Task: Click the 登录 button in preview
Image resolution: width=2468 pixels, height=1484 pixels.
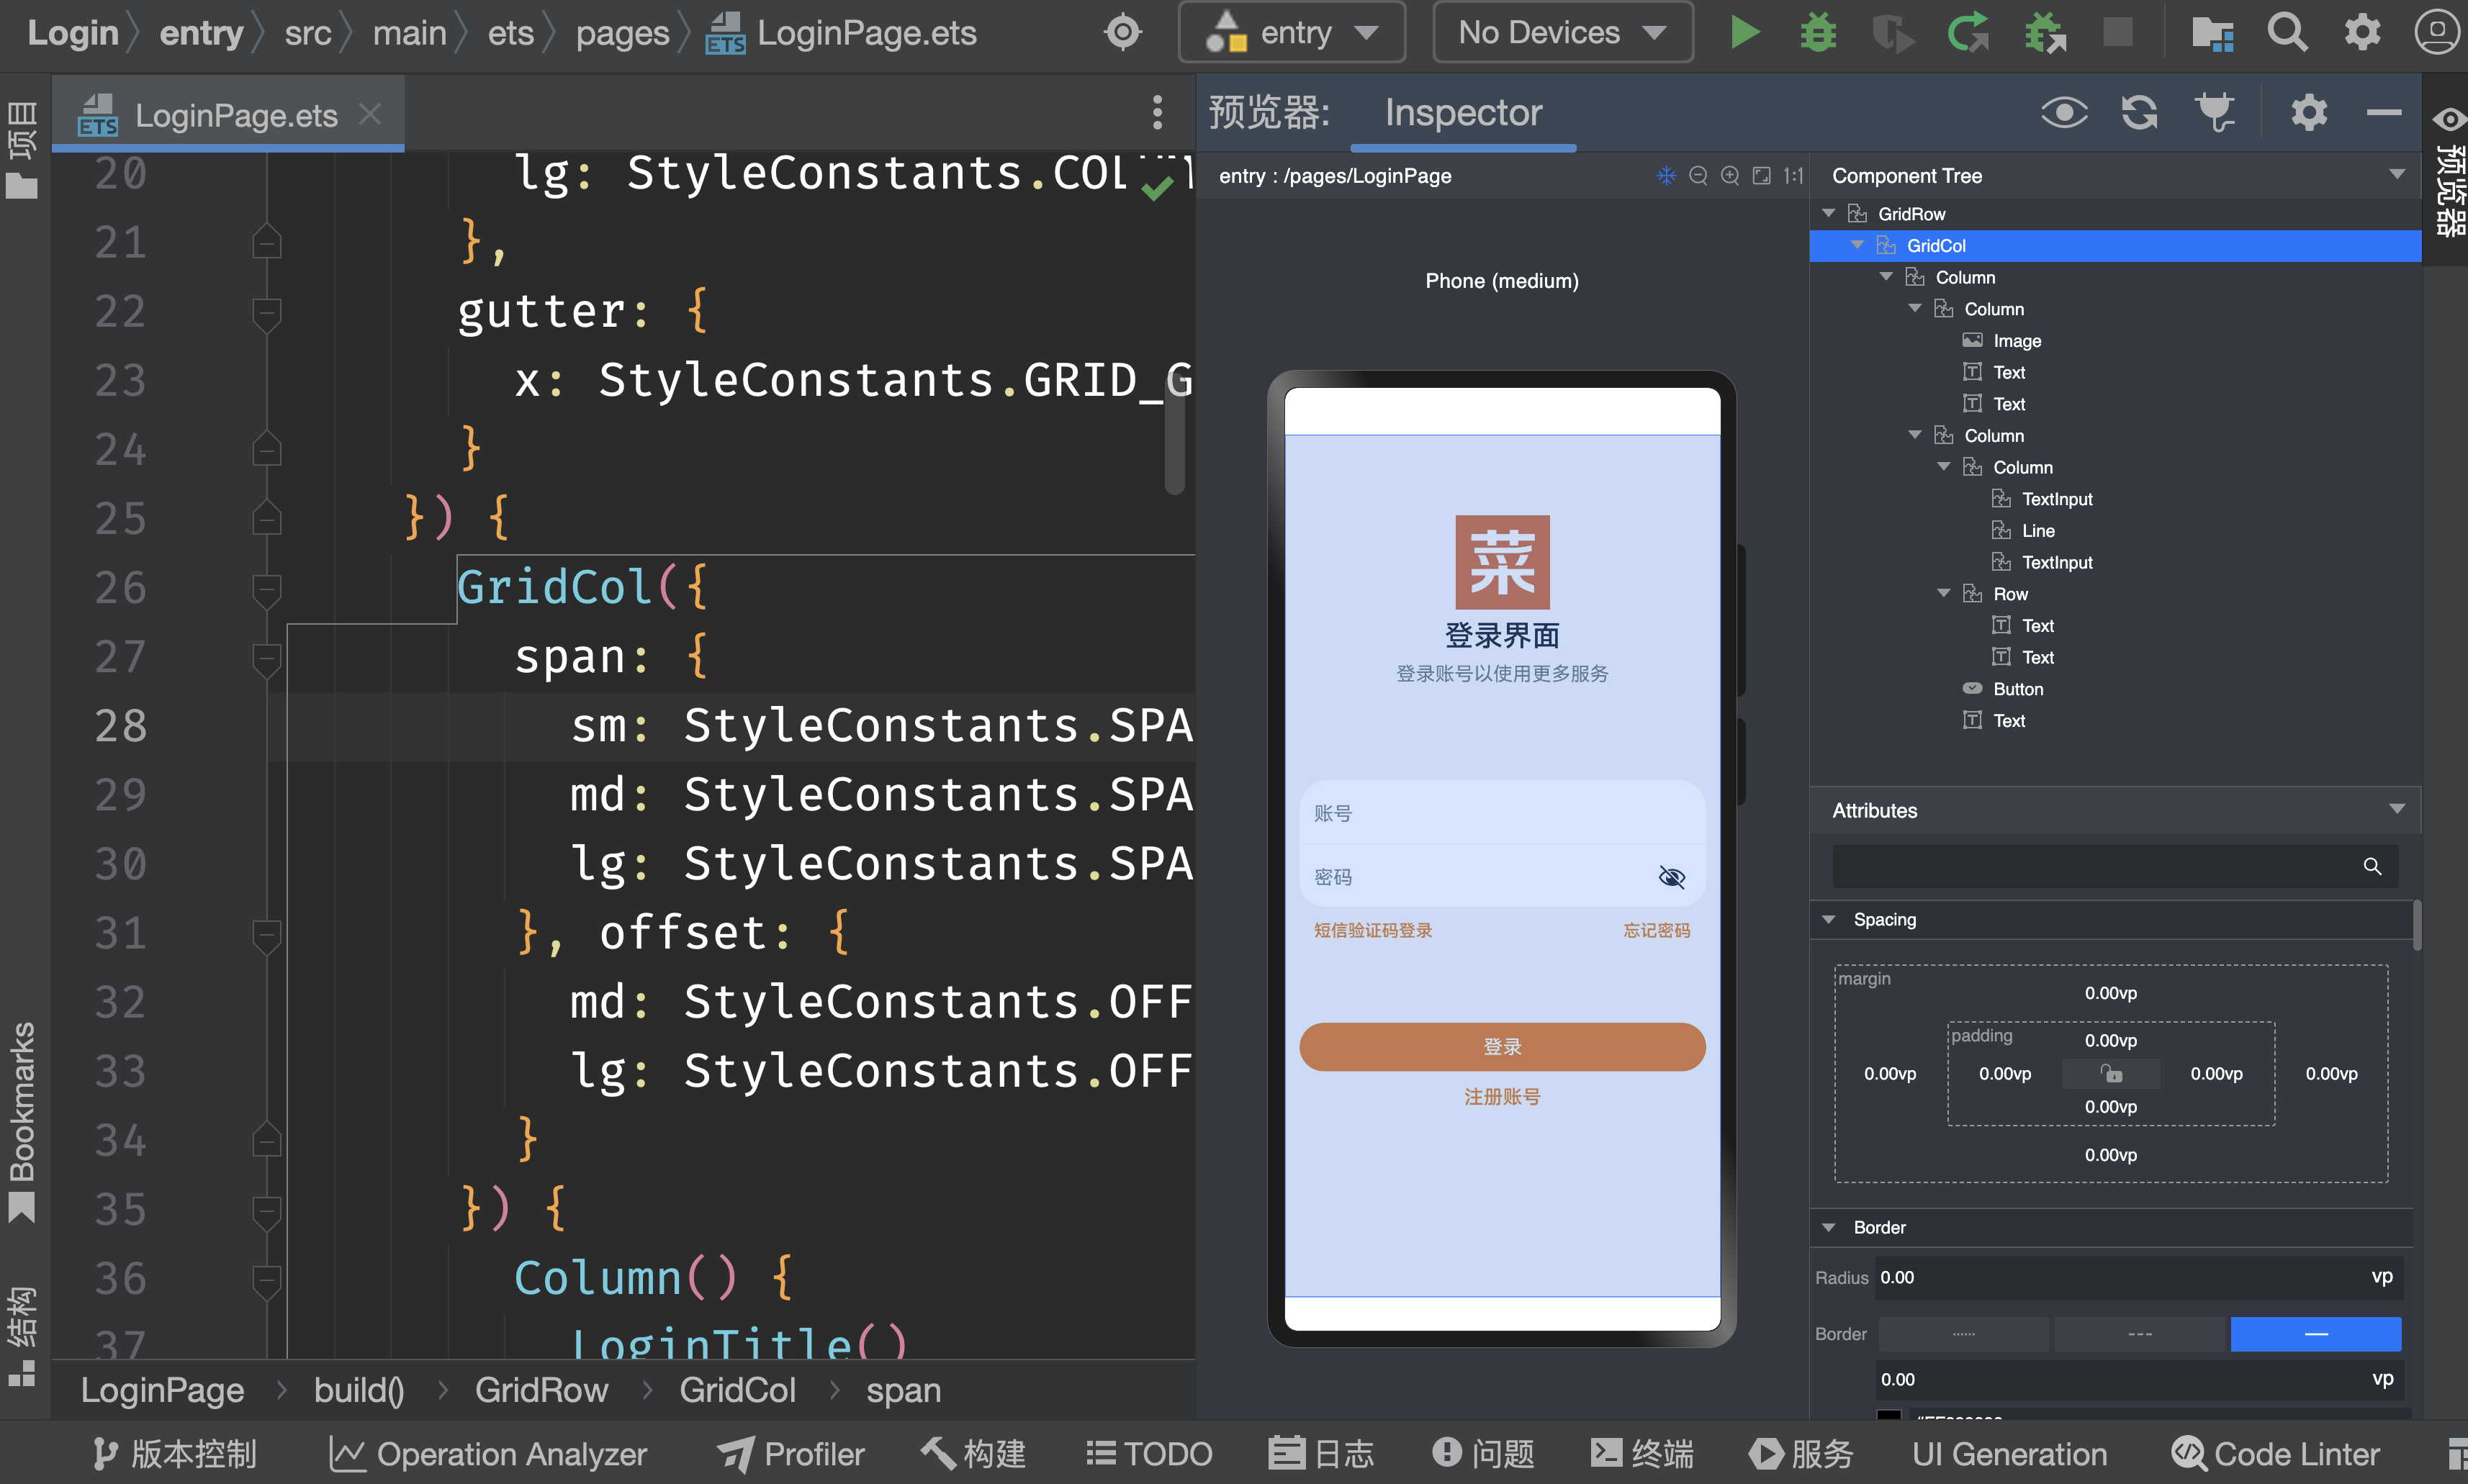Action: click(1502, 1046)
